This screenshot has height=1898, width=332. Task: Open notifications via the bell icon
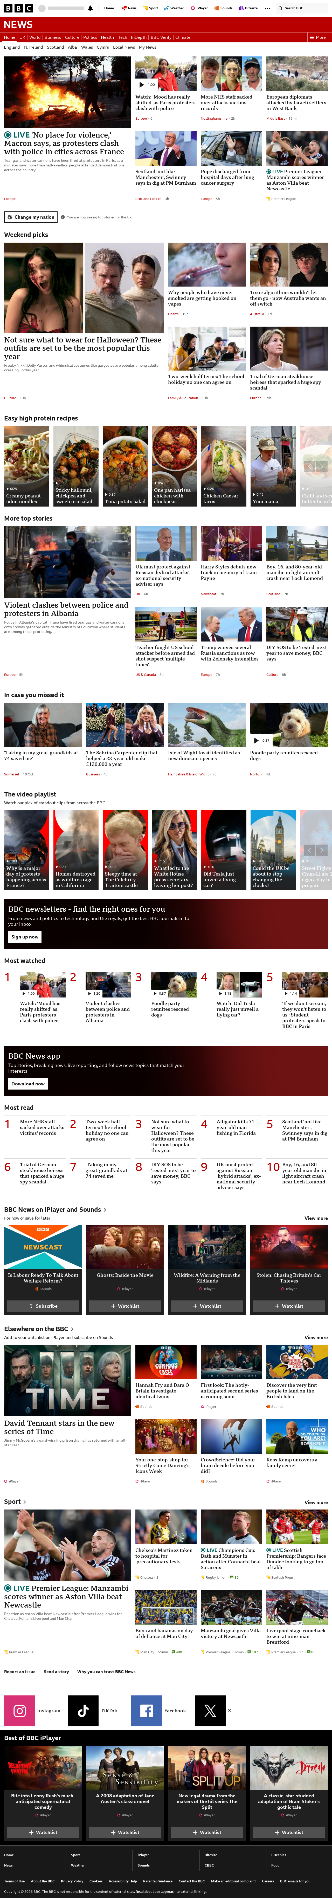click(90, 8)
